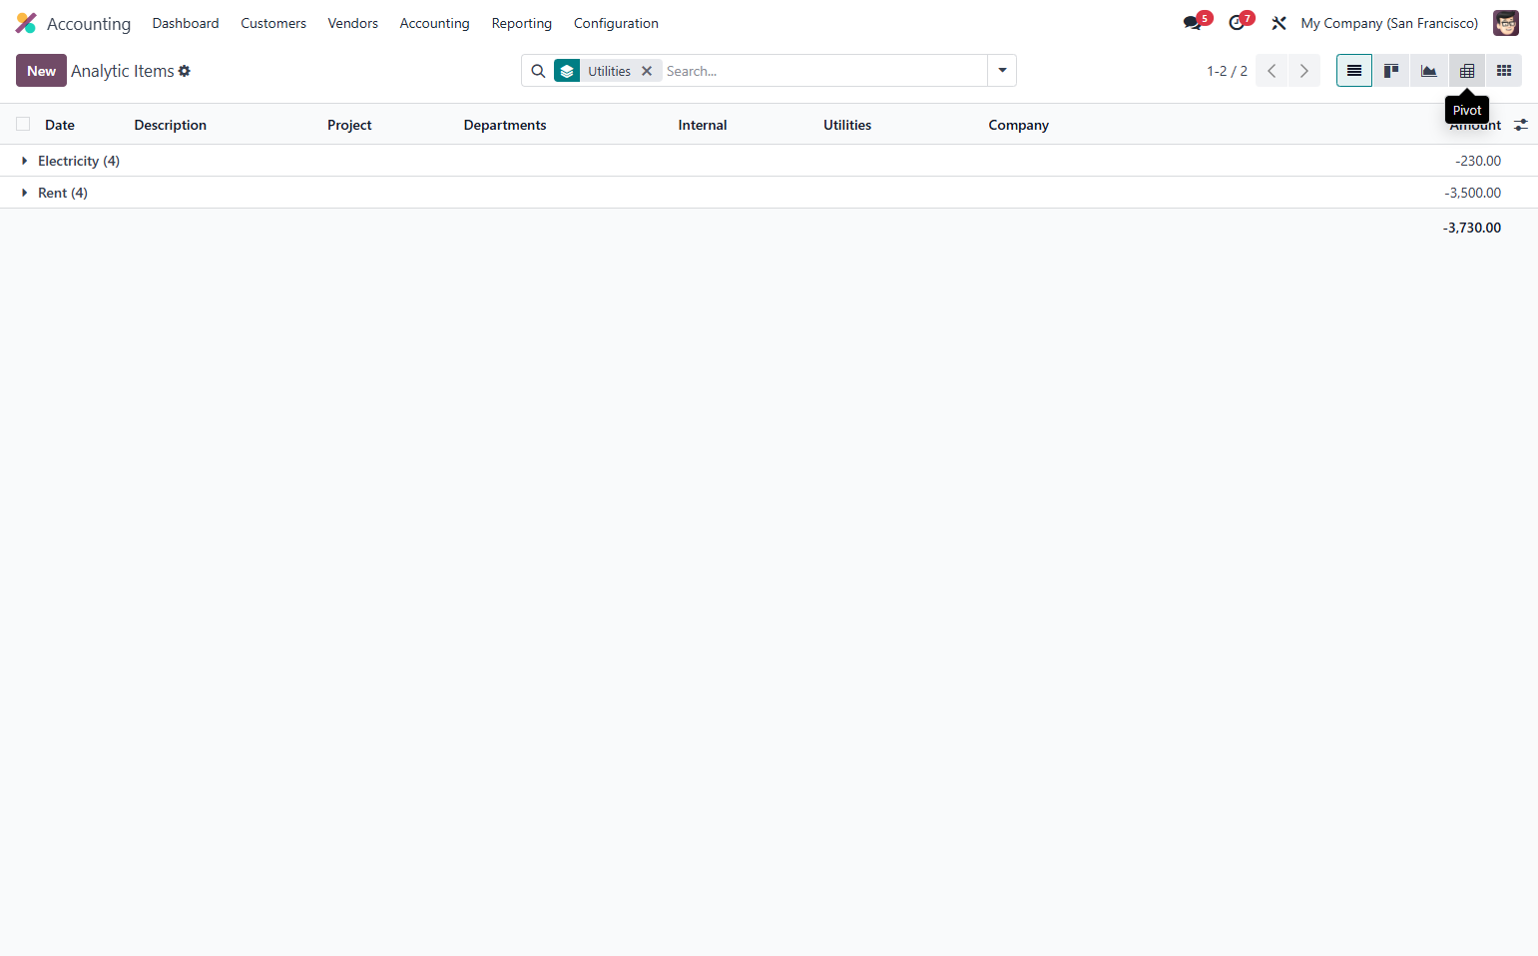
Task: Switch to grid view
Action: 1504,71
